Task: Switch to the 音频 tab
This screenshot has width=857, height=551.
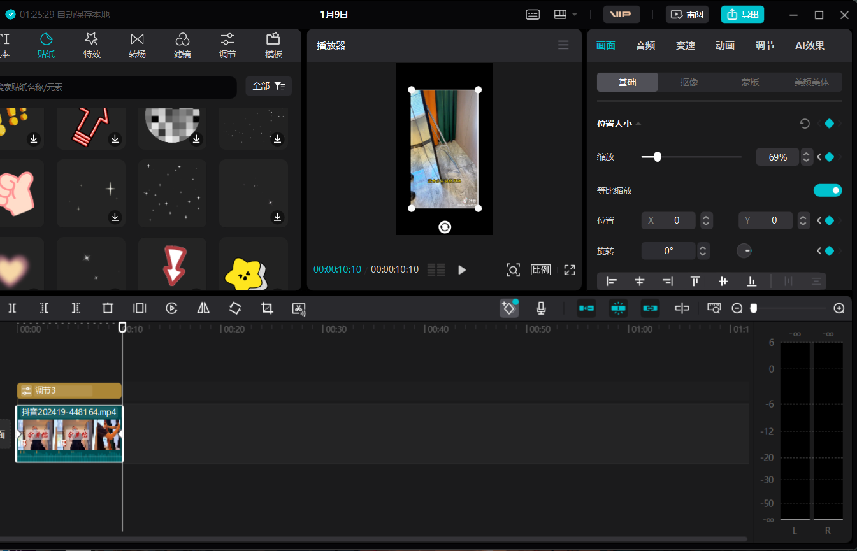Action: point(645,45)
